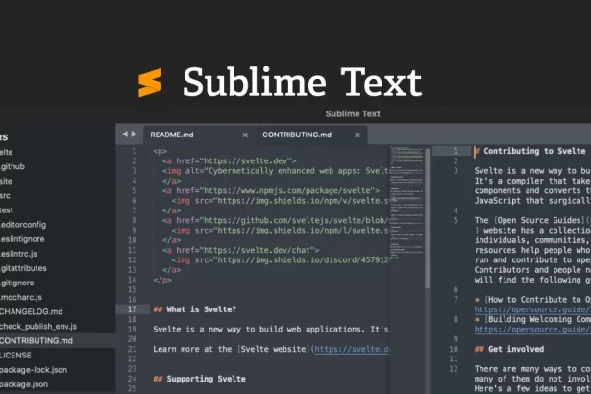This screenshot has width=591, height=394.
Task: Click the svelte.dev href on line 2
Action: [245, 161]
